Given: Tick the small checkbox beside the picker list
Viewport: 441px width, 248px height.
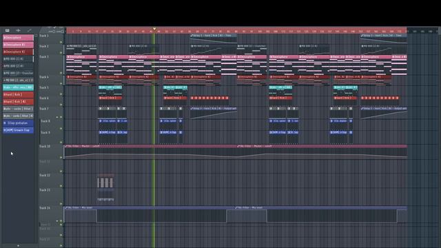Looking at the screenshot, I should 36,35.
